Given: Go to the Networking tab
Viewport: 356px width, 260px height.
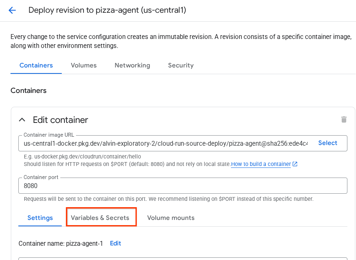Looking at the screenshot, I should (x=132, y=65).
